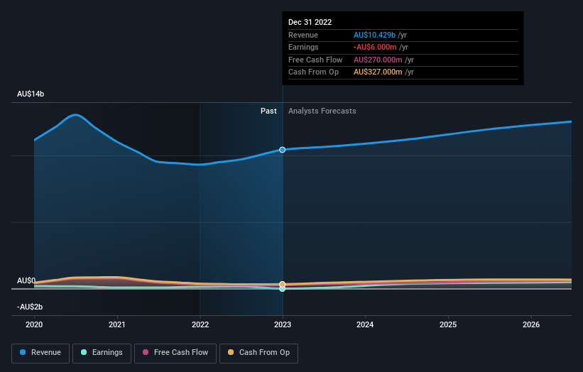Click the teal Earnings data point at 2023

(x=282, y=289)
